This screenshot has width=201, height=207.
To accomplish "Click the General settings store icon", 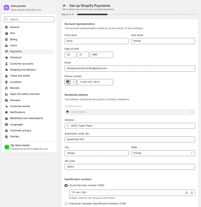I will [6, 27].
